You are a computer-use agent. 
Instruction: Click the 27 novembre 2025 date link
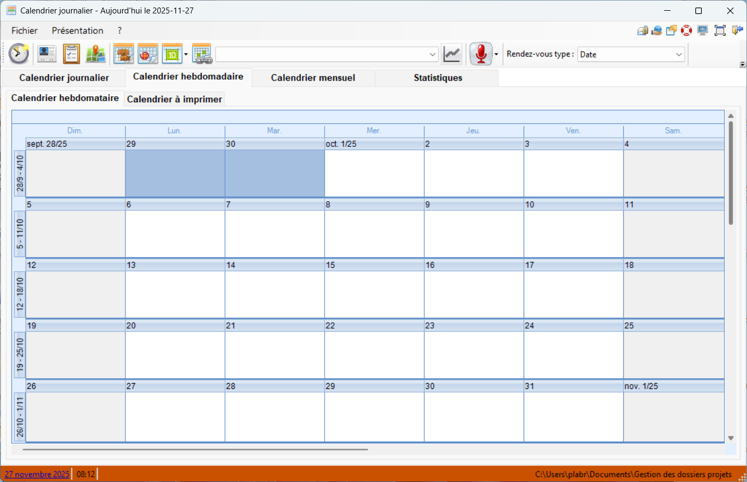tap(37, 474)
